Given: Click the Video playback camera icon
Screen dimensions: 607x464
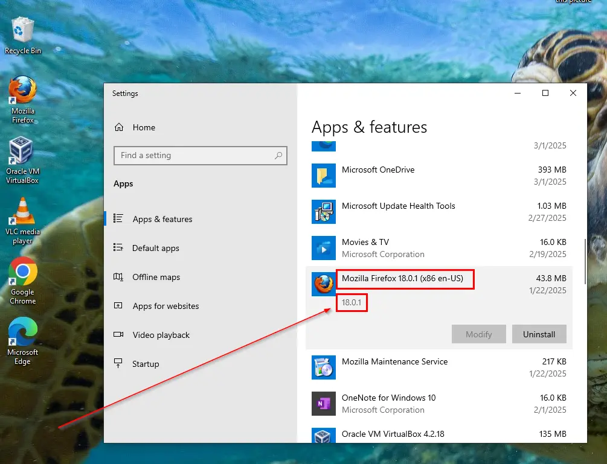Looking at the screenshot, I should click(118, 334).
